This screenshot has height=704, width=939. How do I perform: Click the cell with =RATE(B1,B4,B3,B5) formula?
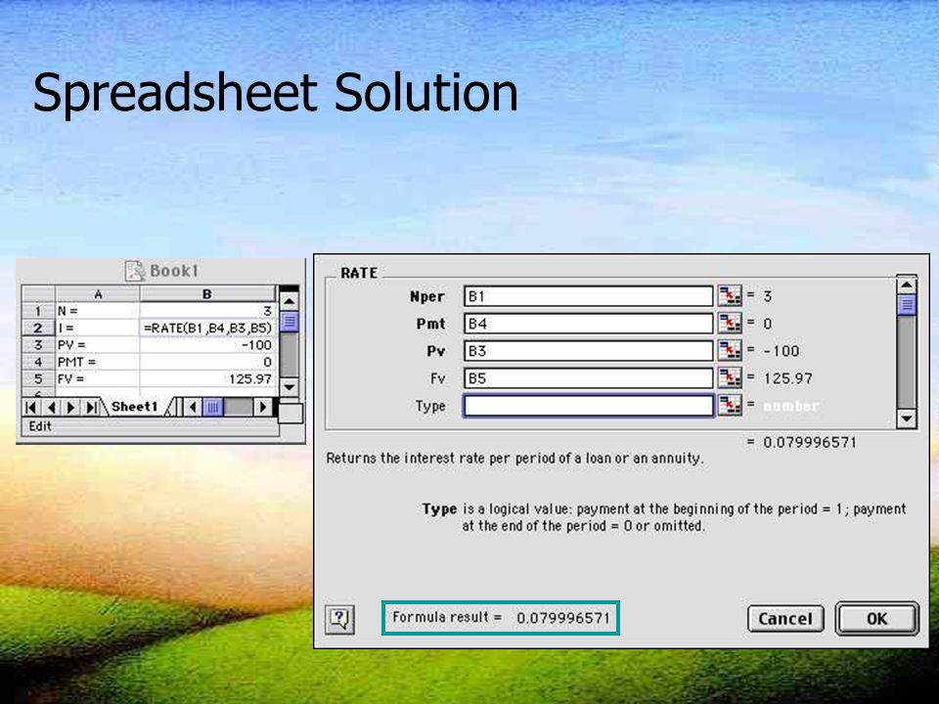point(207,328)
